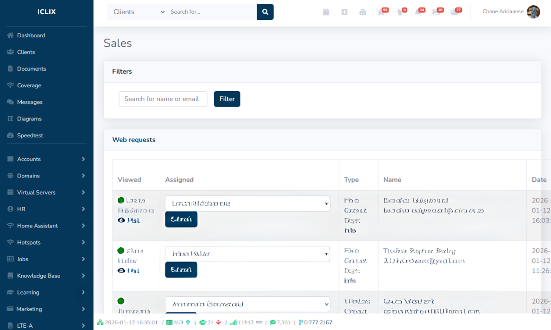Go to Speedtest in the sidebar
This screenshot has height=330, width=551.
coord(30,135)
